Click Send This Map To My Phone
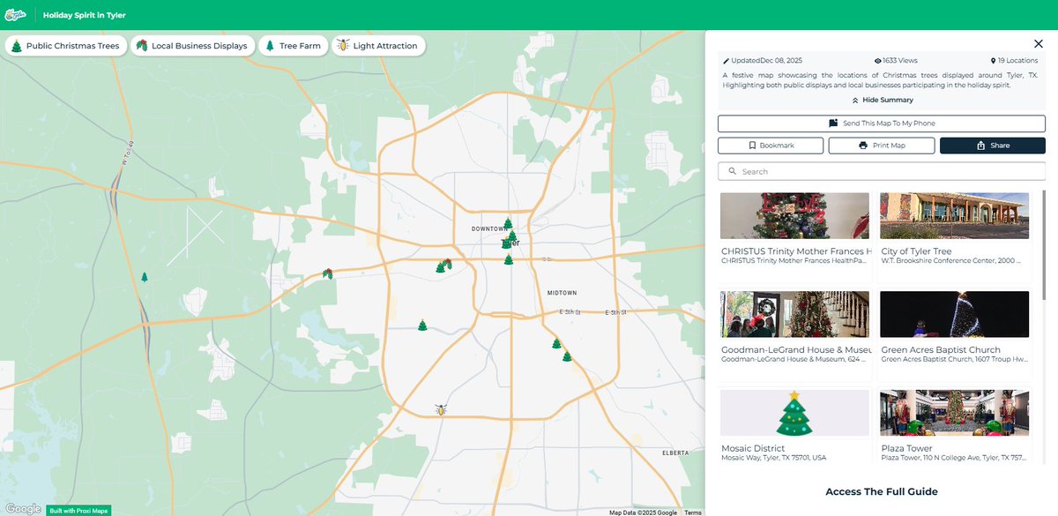1058x516 pixels. (x=882, y=123)
